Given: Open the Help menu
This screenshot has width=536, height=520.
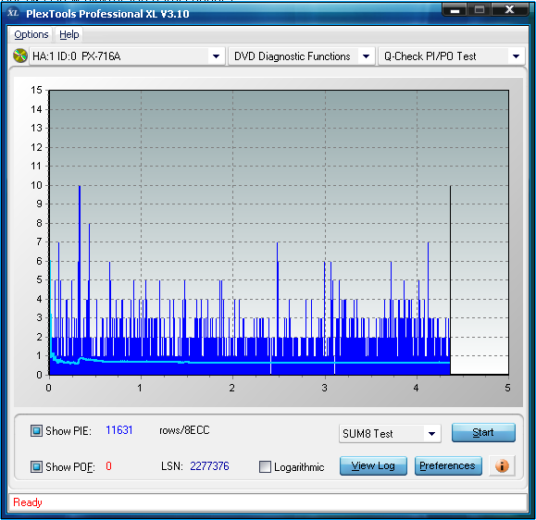Looking at the screenshot, I should click(x=69, y=34).
